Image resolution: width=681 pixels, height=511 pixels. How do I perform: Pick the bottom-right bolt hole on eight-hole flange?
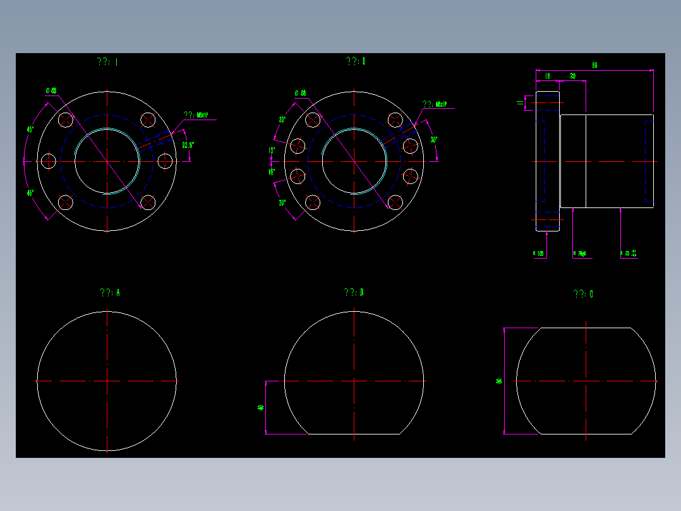(395, 202)
